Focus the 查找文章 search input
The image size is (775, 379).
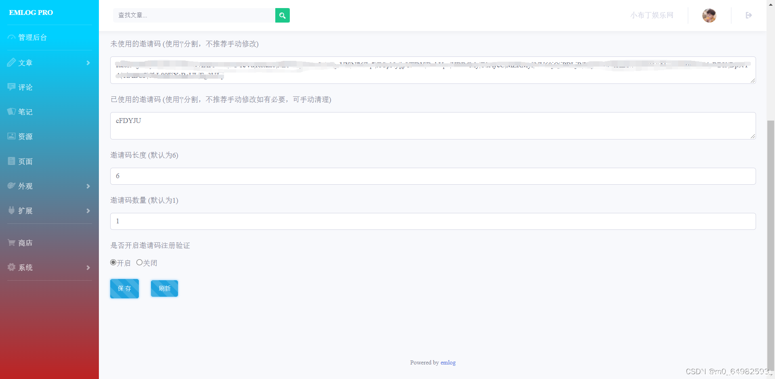pyautogui.click(x=194, y=15)
